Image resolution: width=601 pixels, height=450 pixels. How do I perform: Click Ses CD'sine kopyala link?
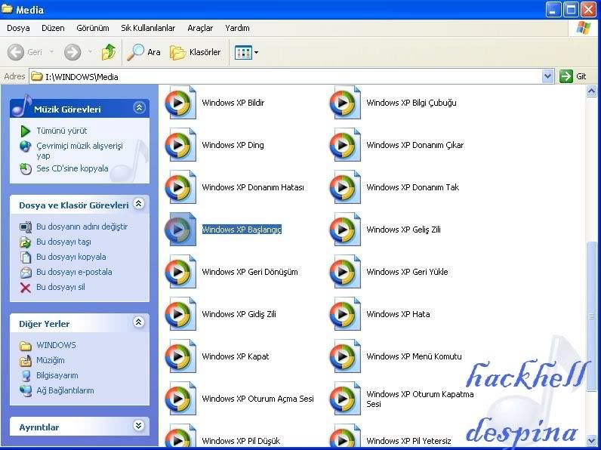click(x=72, y=168)
